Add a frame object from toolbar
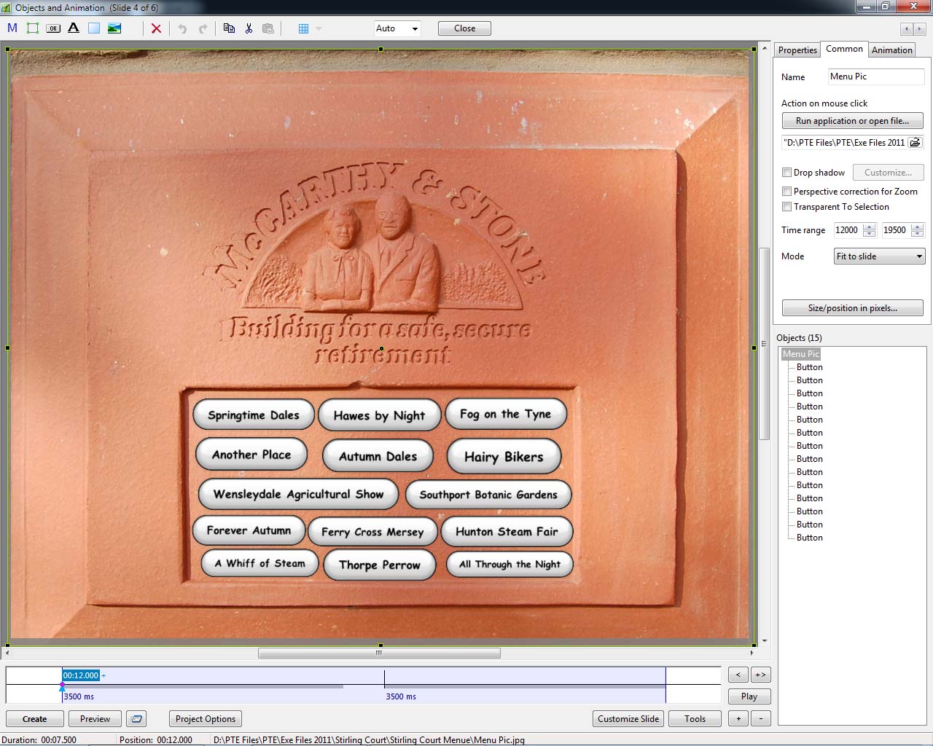Screen dimensions: 933x746 33,28
